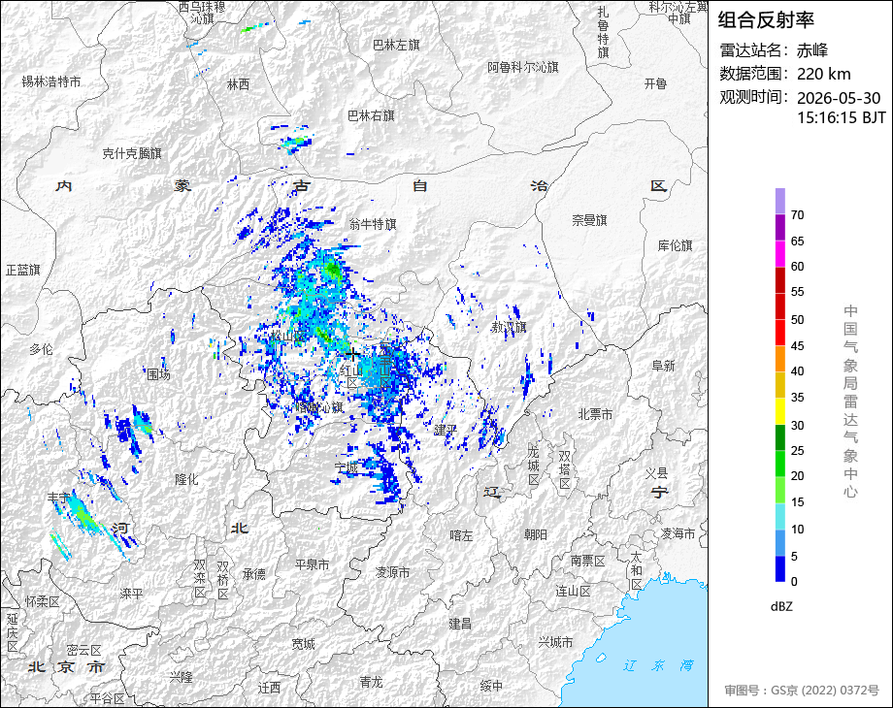Pick the dark green 25–30 dBZ legend swatch
Viewport: 893px width, 708px height.
(780, 437)
